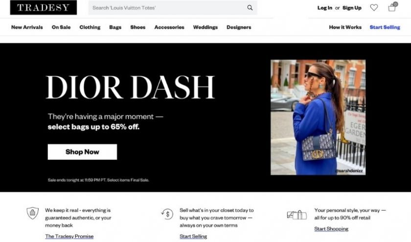Select the Bags navigation item
Viewport: 411px width, 242px height.
tap(115, 27)
